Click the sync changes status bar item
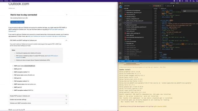The width and height of the screenshot is (198, 111). 129,61
